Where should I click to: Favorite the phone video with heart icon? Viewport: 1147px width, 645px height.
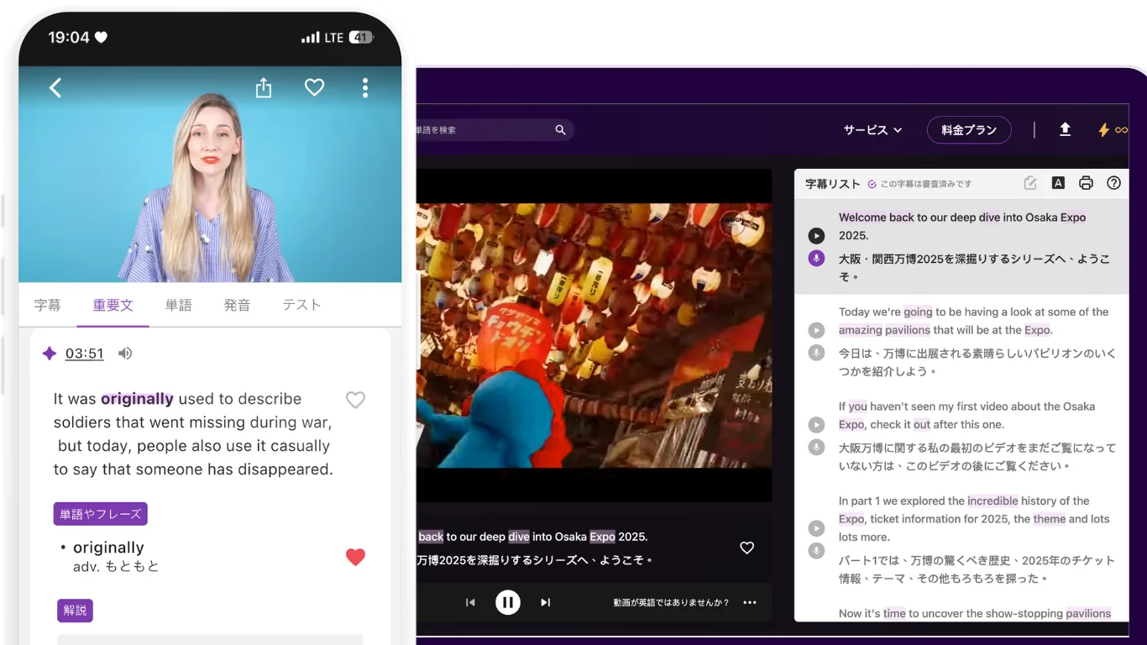tap(314, 87)
